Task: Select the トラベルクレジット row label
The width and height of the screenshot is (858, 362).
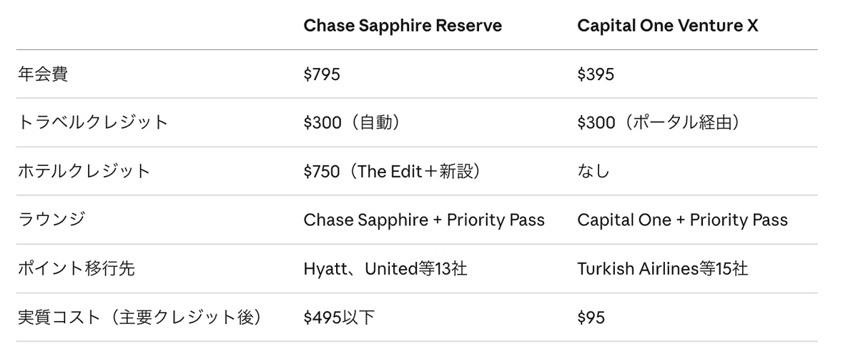Action: 93,122
